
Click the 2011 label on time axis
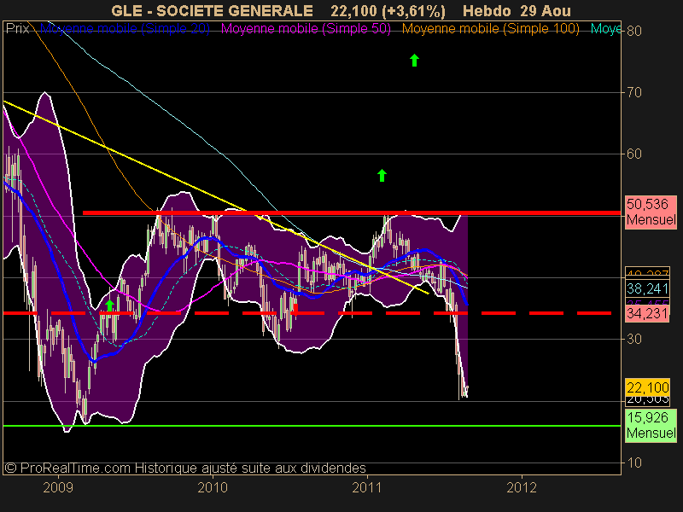tap(367, 487)
